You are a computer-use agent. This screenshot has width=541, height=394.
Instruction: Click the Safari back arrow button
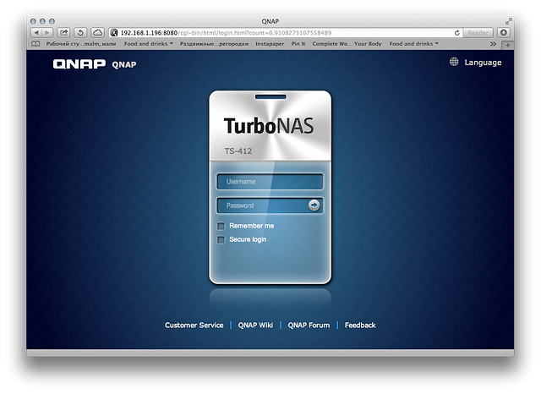(36, 33)
